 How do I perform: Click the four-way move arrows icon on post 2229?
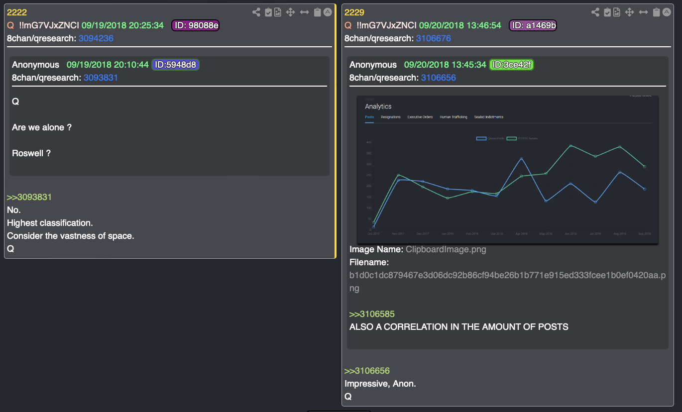[x=629, y=12]
